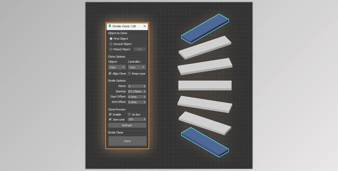Toggle the Align Clone checkbox
The image size is (338, 171).
tap(110, 73)
